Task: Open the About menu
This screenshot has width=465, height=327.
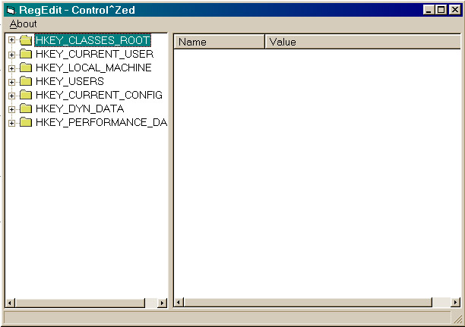Action: [x=23, y=24]
